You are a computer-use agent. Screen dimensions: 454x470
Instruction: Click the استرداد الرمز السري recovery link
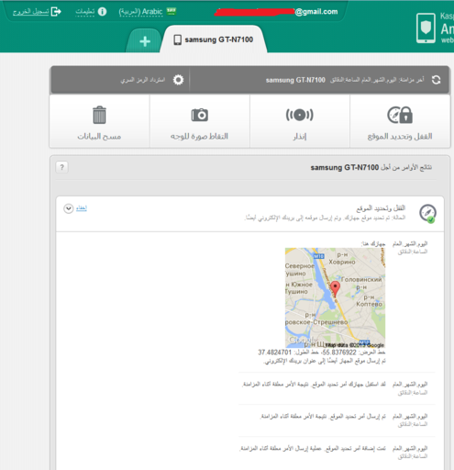click(143, 80)
